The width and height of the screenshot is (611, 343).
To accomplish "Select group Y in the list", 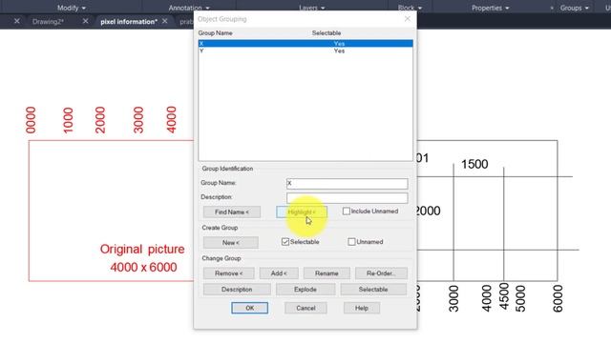I will (305, 50).
